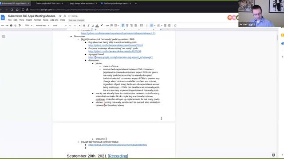Click the move document folder icon
This screenshot has height=159, width=284.
[x=65, y=16]
